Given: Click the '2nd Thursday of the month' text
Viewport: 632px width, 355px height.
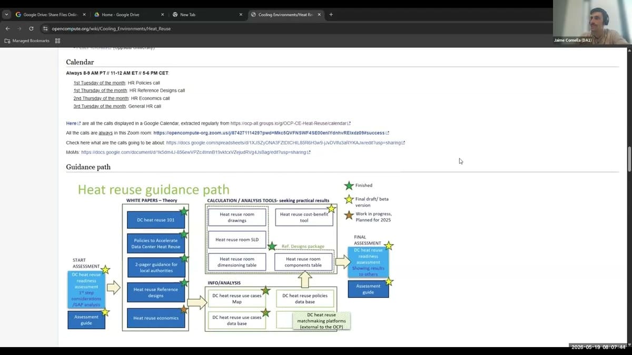Looking at the screenshot, I should (101, 98).
